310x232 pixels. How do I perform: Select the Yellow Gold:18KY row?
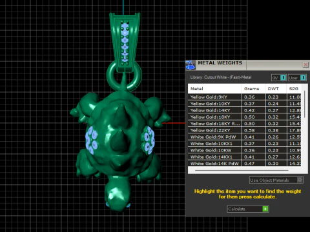point(245,117)
